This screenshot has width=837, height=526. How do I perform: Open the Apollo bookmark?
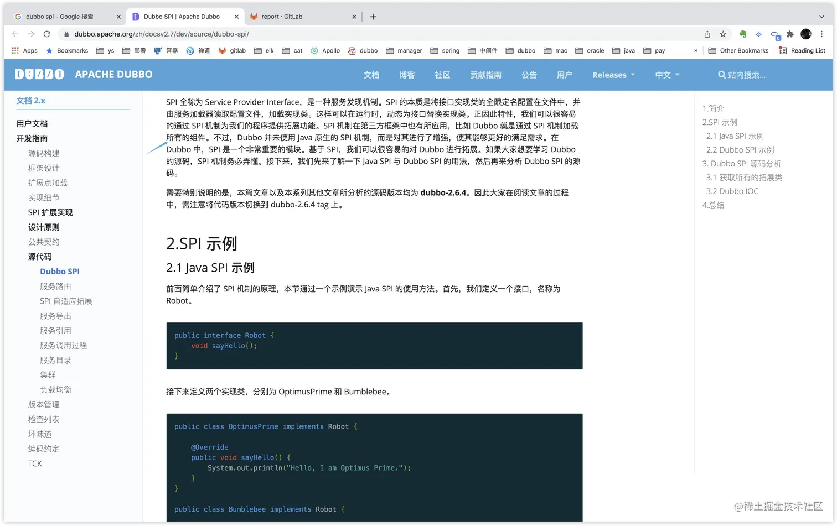click(325, 50)
